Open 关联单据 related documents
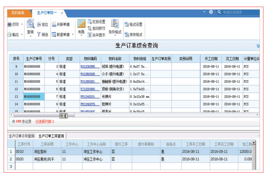The width and height of the screenshot is (266, 177). (x=61, y=24)
